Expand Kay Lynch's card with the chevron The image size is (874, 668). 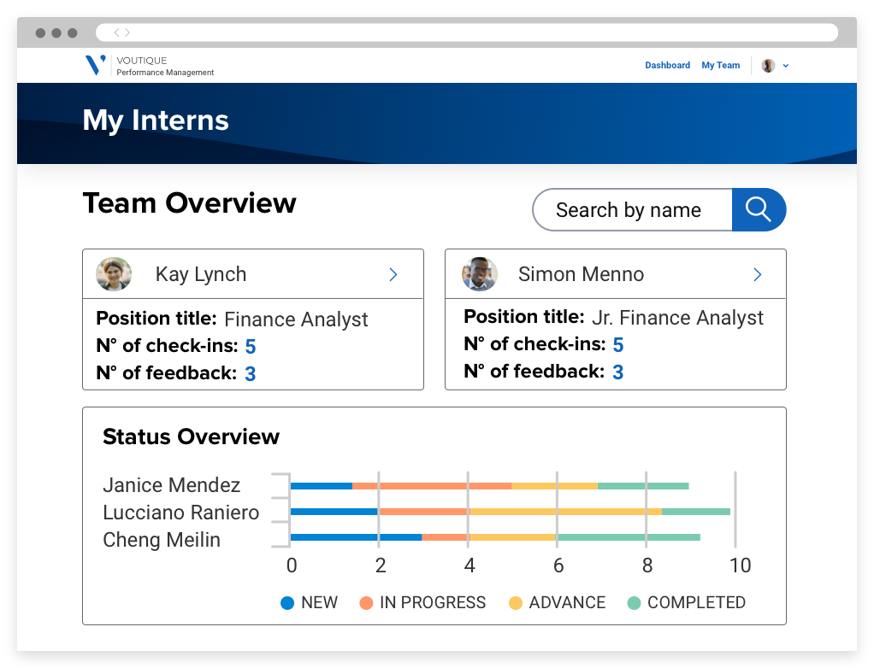pyautogui.click(x=393, y=274)
